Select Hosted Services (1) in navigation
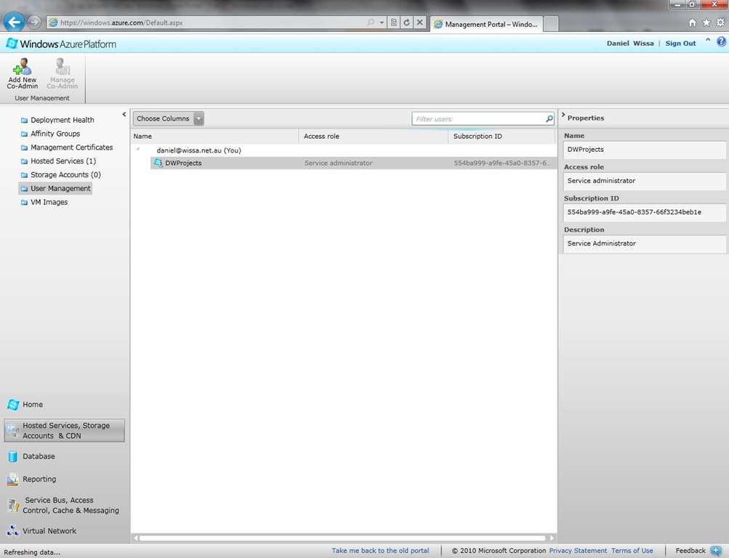Image resolution: width=729 pixels, height=558 pixels. pyautogui.click(x=63, y=161)
